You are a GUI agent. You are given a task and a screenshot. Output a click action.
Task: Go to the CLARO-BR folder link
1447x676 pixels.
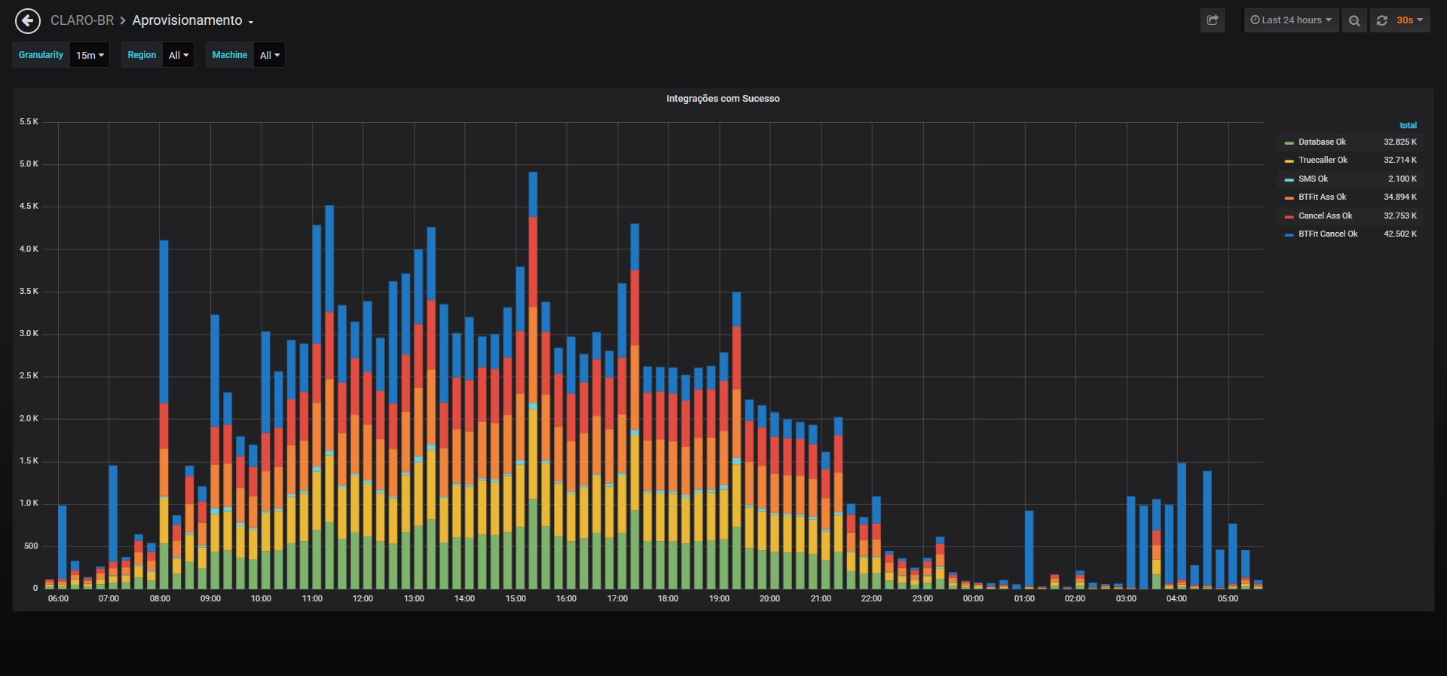tap(82, 20)
